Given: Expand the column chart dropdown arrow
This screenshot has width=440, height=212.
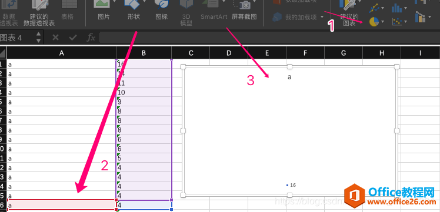Looking at the screenshot, I should (x=406, y=8).
